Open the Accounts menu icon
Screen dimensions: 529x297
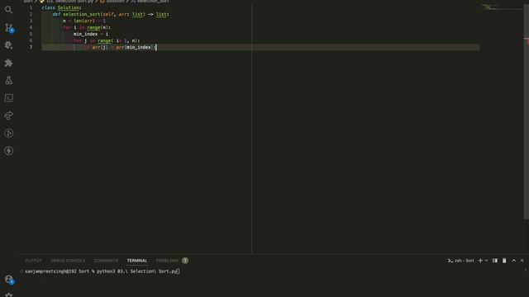[x=9, y=280]
